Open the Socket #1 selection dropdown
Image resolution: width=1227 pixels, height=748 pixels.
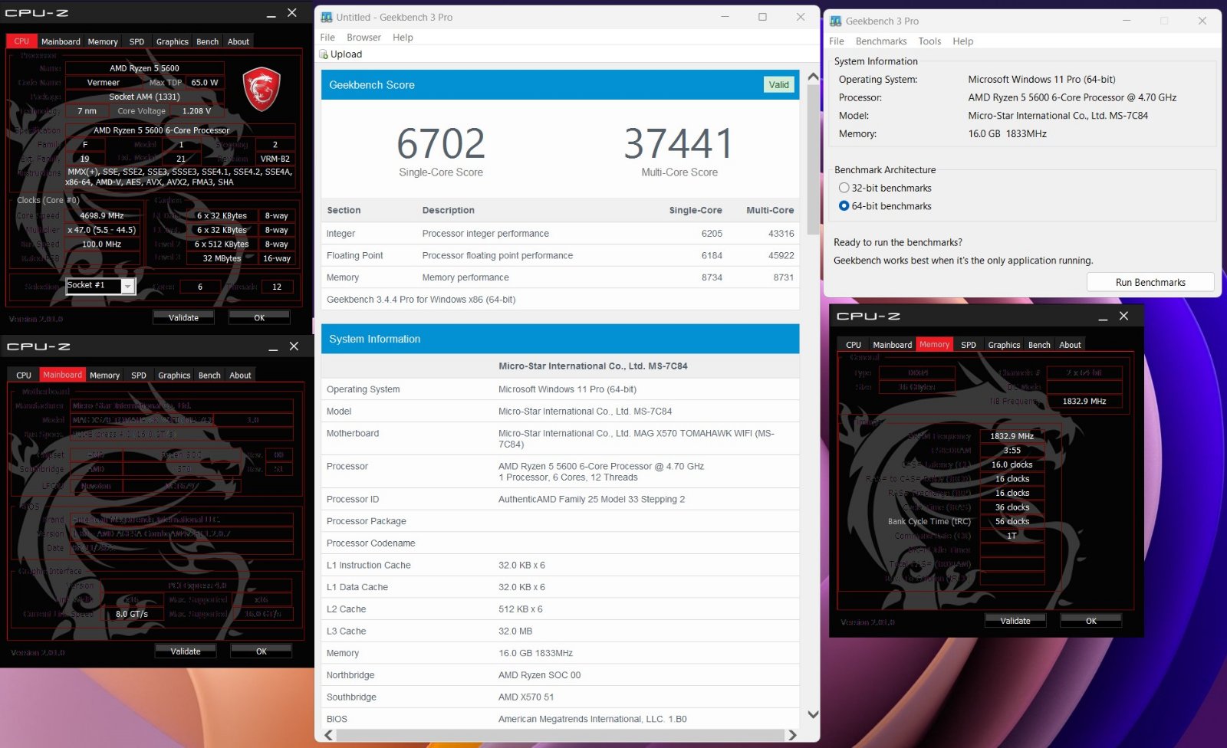[x=128, y=286]
